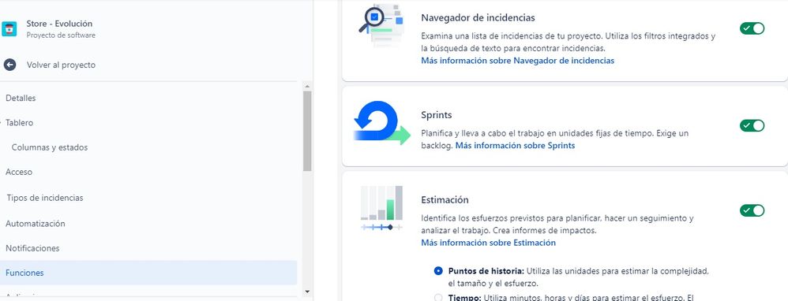The height and width of the screenshot is (301, 788).
Task: Click the sidebar scrollbar thumb
Action: click(307, 131)
